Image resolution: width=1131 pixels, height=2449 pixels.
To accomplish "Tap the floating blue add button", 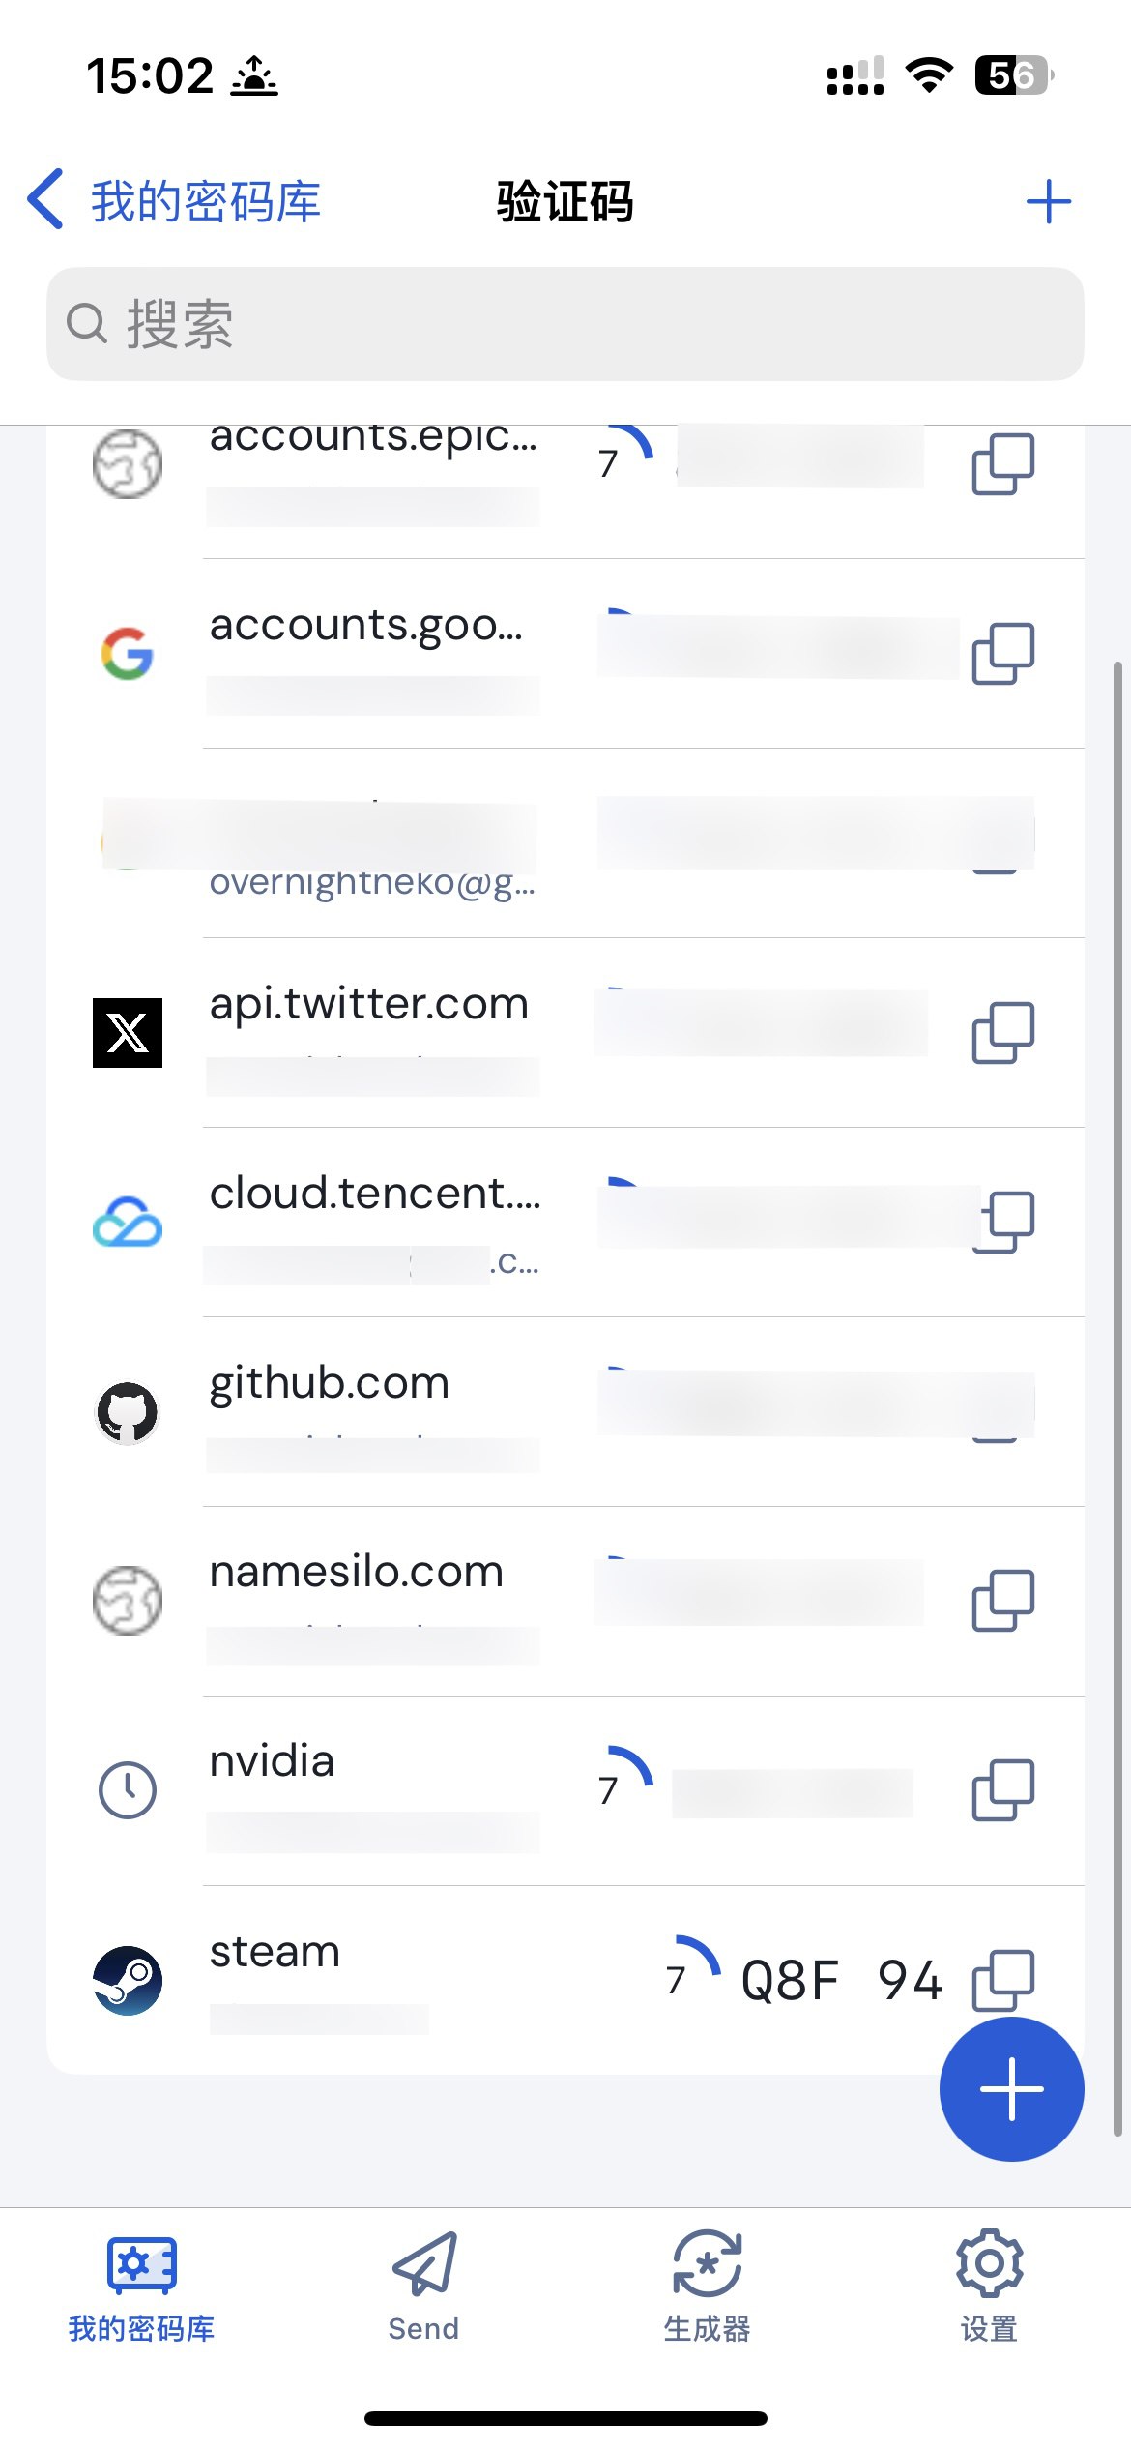I will tap(1011, 2088).
